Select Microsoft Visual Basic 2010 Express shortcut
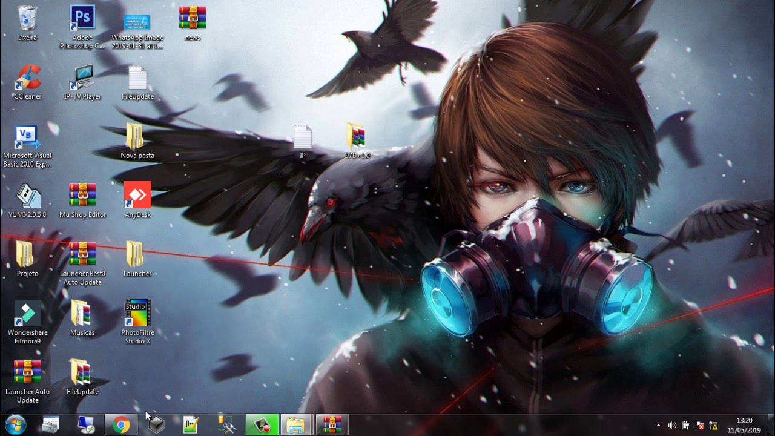This screenshot has width=775, height=436. point(27,136)
